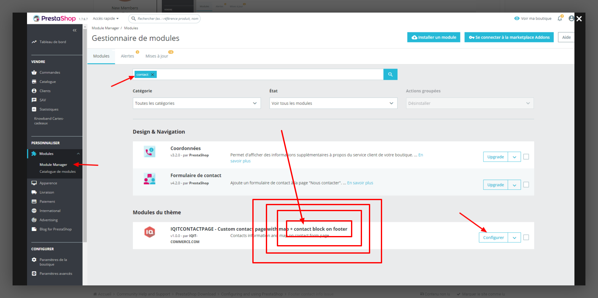598x298 pixels.
Task: Close the lightbox with the X icon
Action: click(x=579, y=19)
